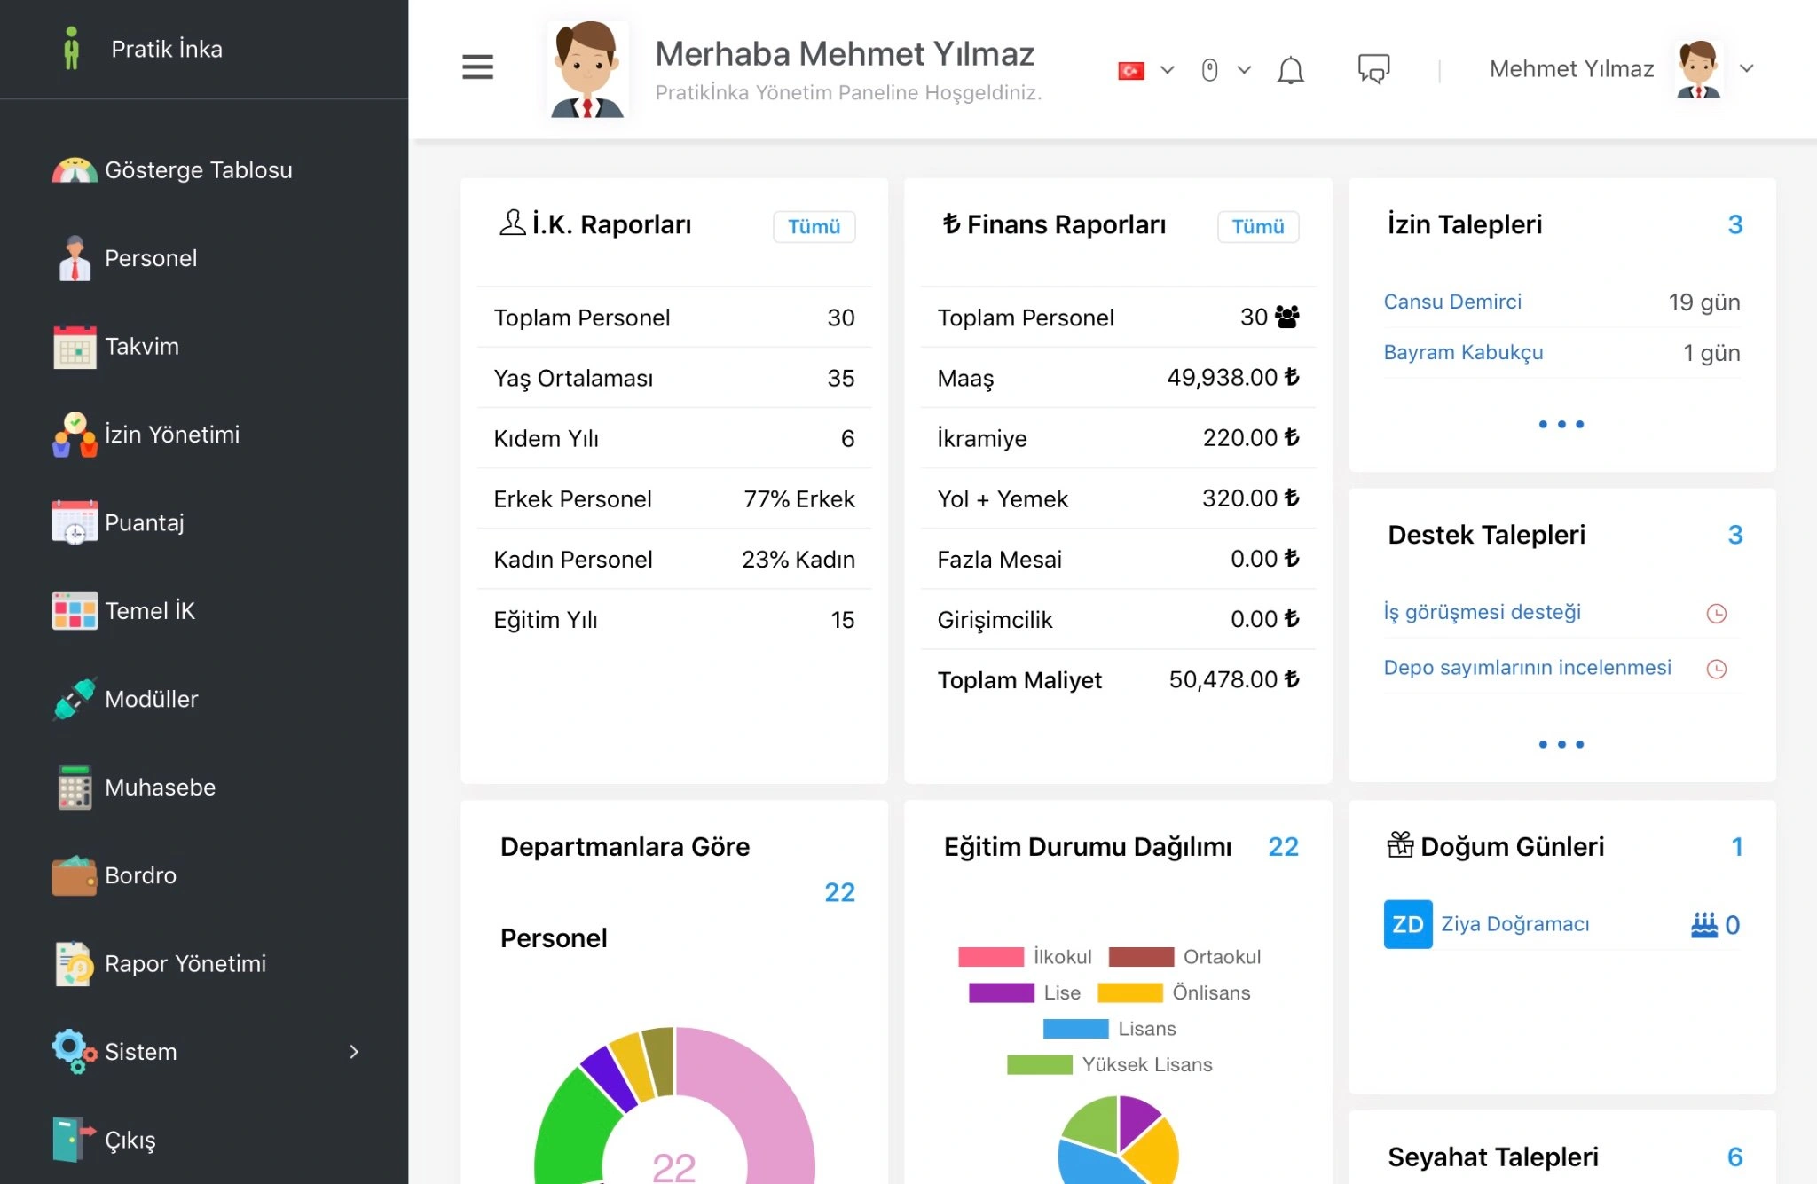Open the messages chat icon
The height and width of the screenshot is (1184, 1817).
1372,69
